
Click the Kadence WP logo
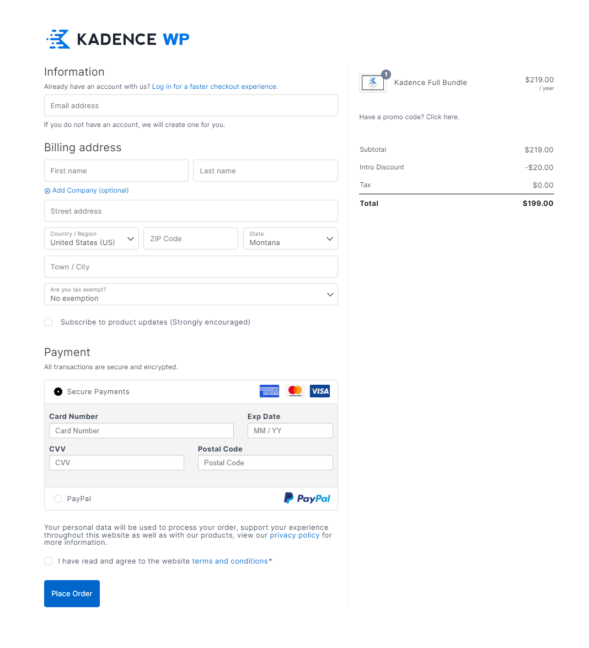tap(117, 39)
